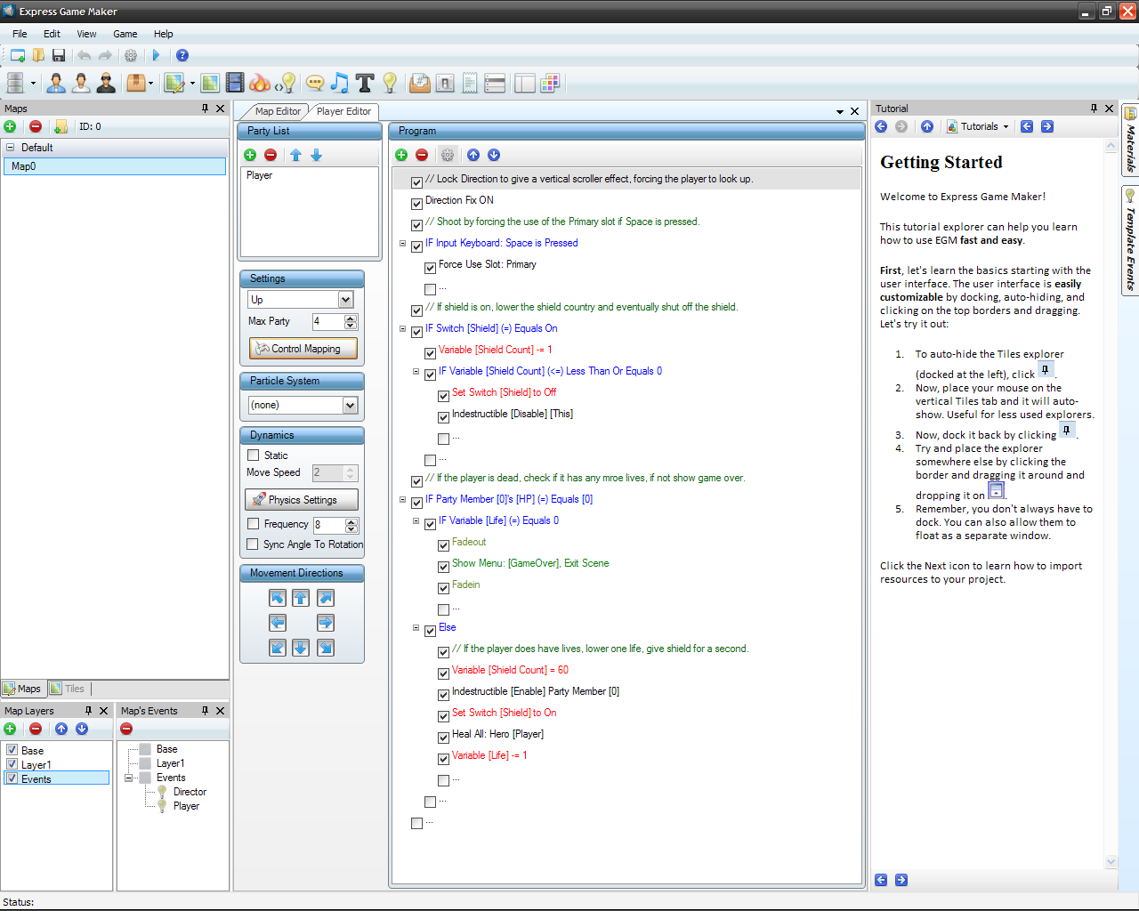
Task: Go to tutorial home up arrow
Action: [927, 126]
